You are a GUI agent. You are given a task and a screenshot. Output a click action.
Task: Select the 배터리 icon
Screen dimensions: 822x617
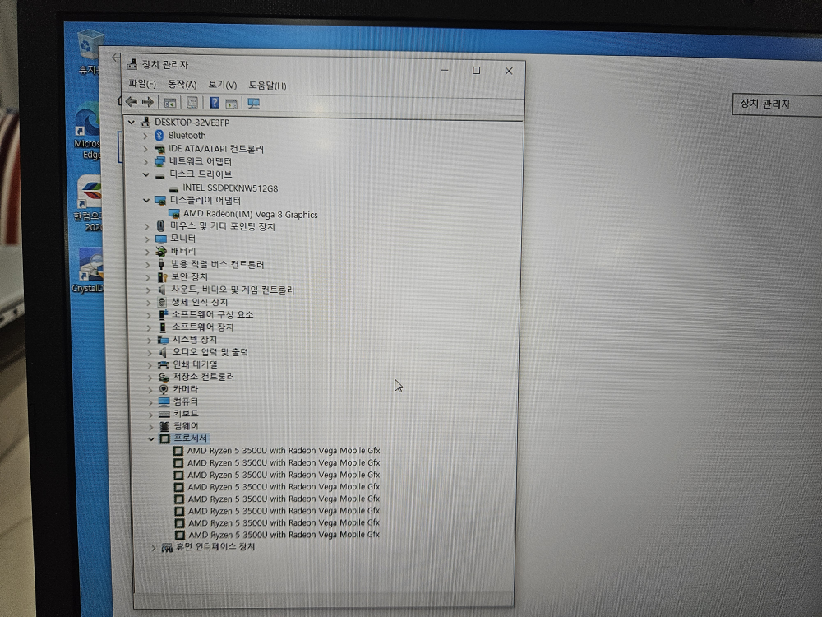point(161,252)
